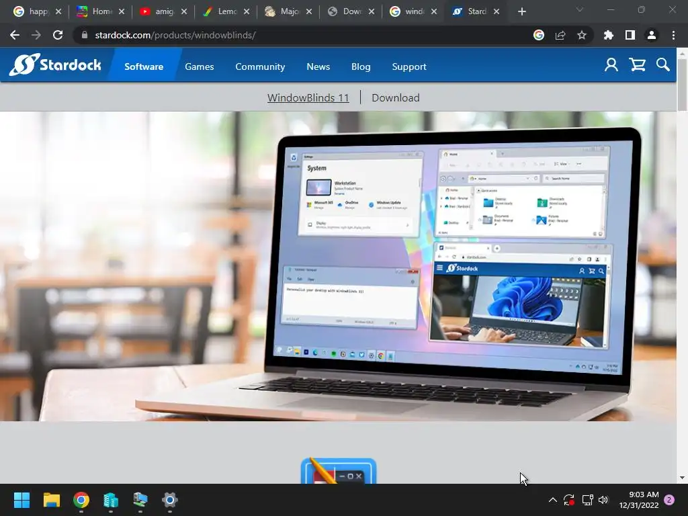The width and height of the screenshot is (688, 516).
Task: Close the 'windo' Google tab
Action: pyautogui.click(x=434, y=11)
